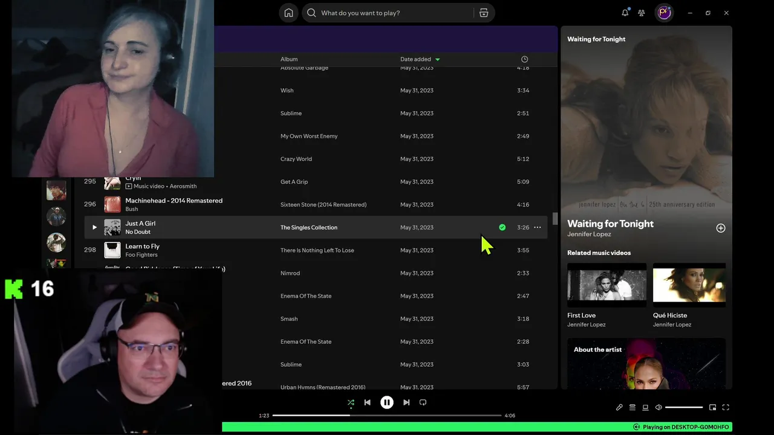
Task: Open more options for Just A Girl
Action: point(537,227)
